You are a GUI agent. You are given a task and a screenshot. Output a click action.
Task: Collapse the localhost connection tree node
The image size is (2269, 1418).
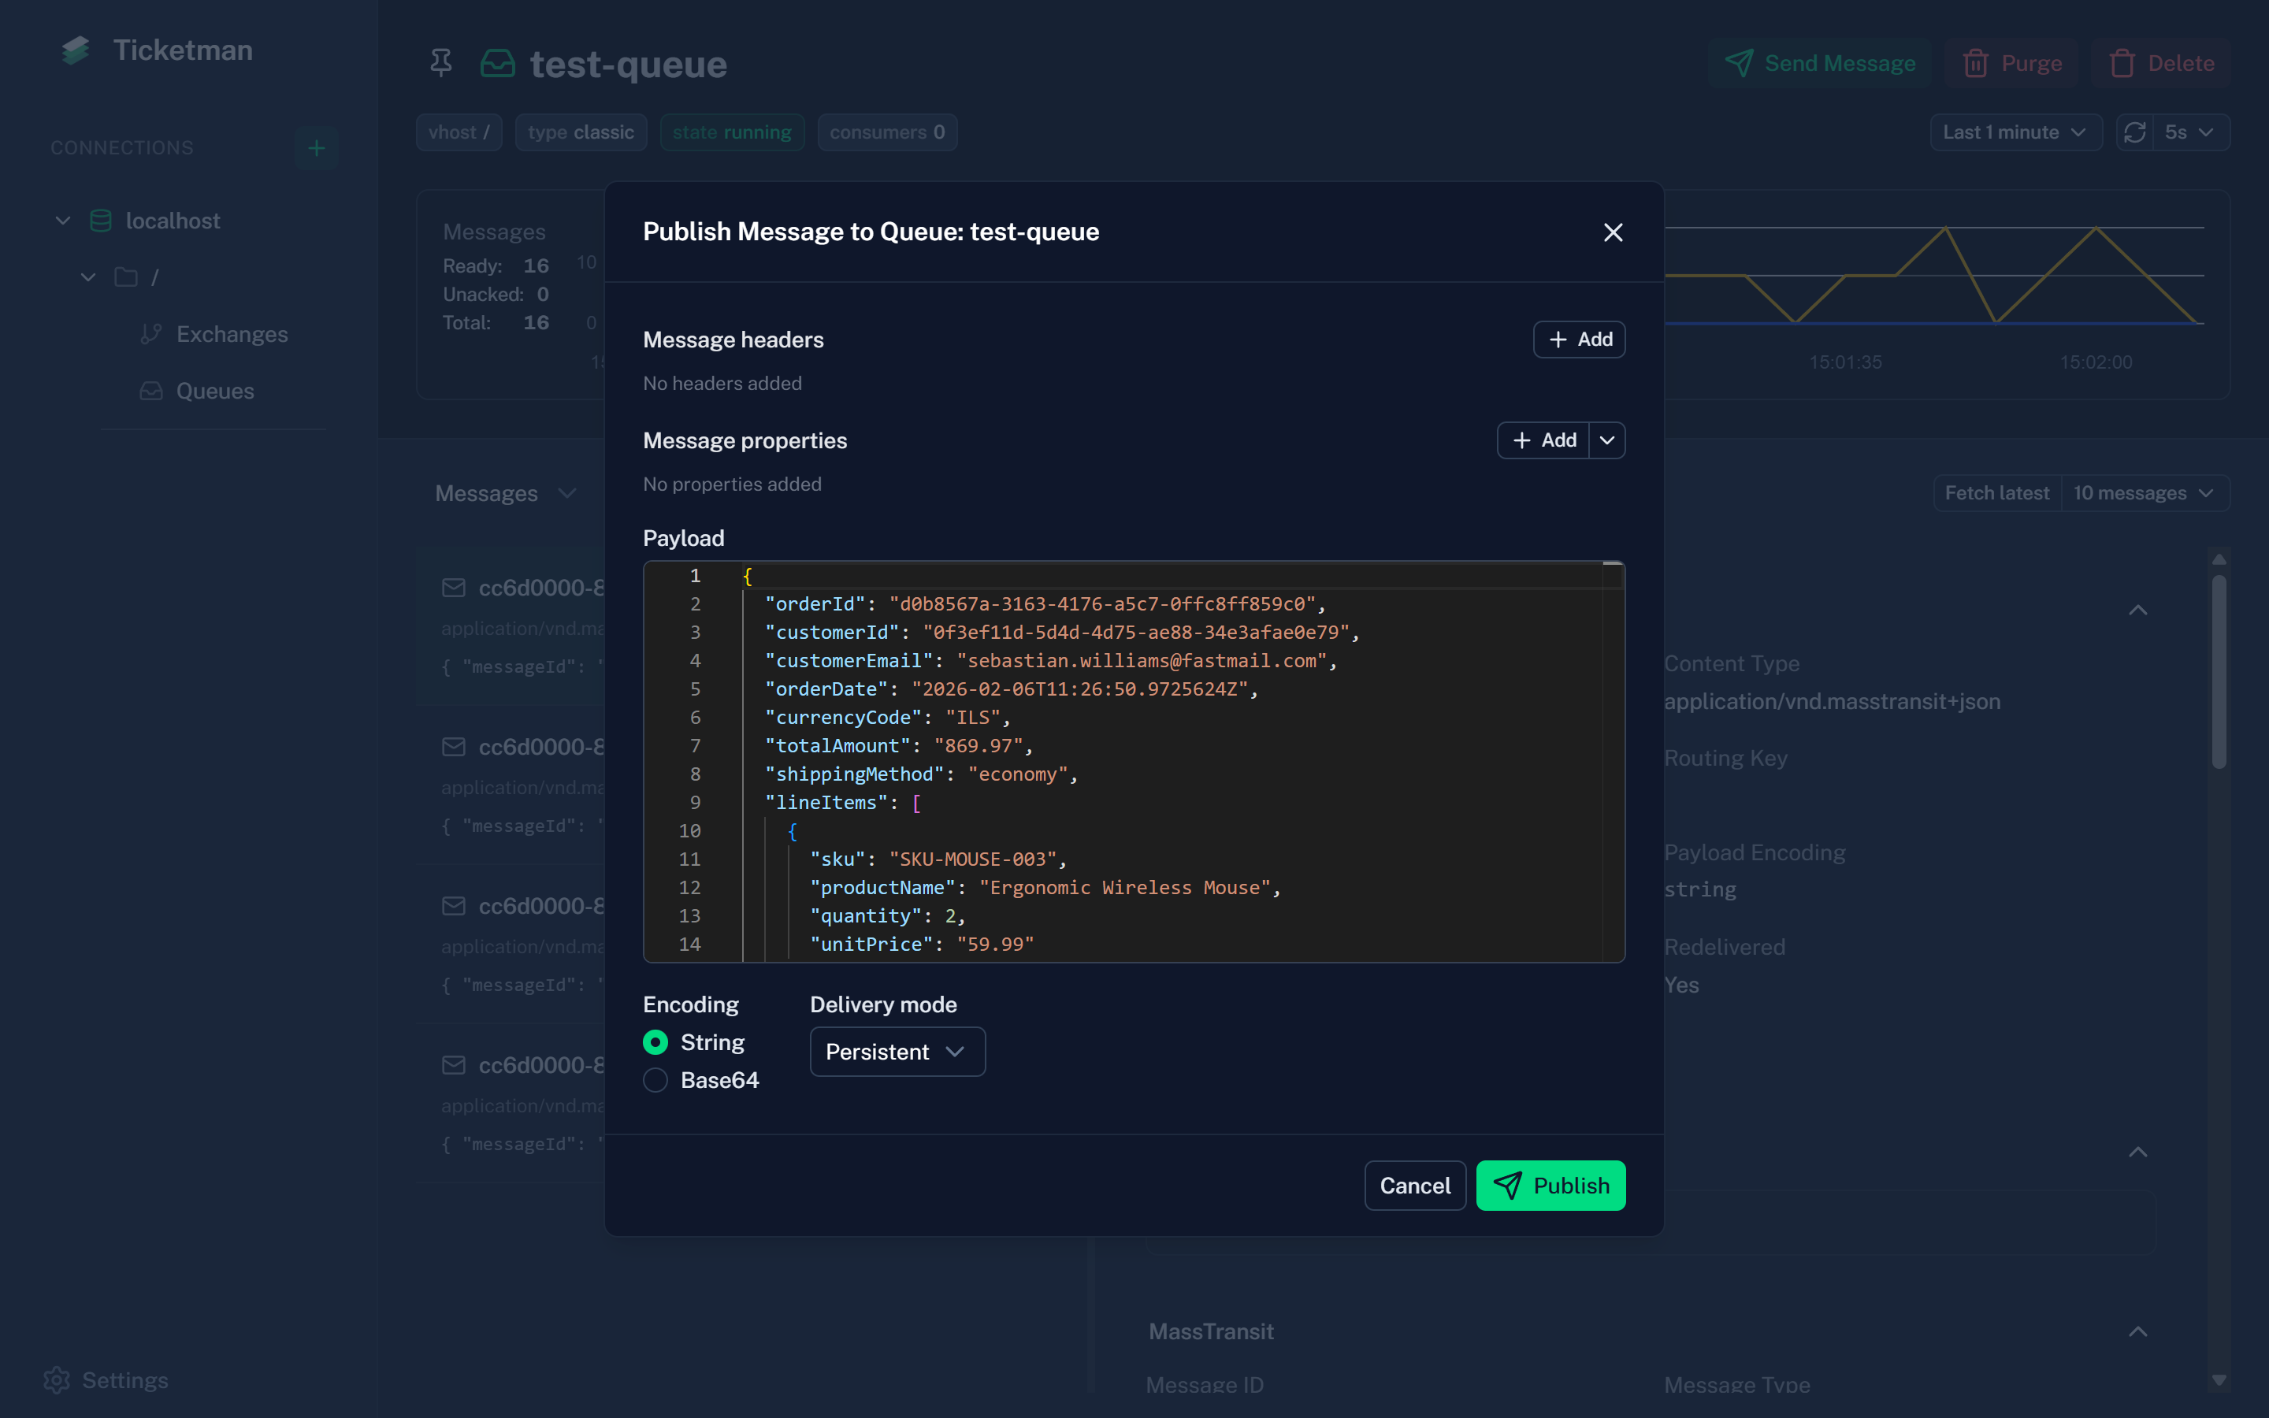click(63, 221)
